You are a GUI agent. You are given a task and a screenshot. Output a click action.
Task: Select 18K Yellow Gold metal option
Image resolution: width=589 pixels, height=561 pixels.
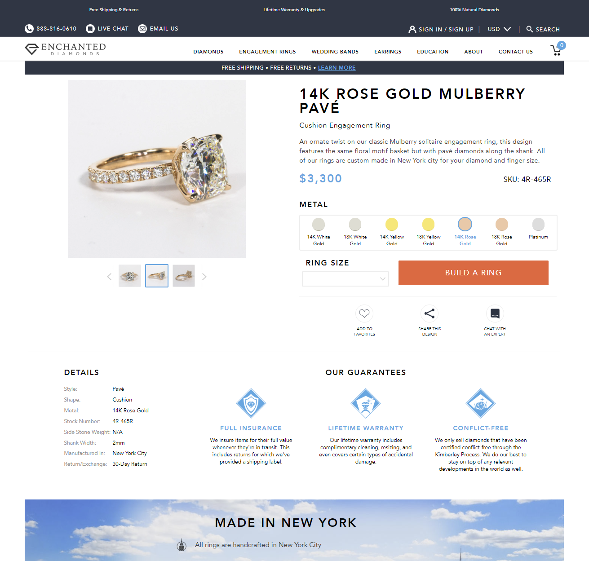429,232
